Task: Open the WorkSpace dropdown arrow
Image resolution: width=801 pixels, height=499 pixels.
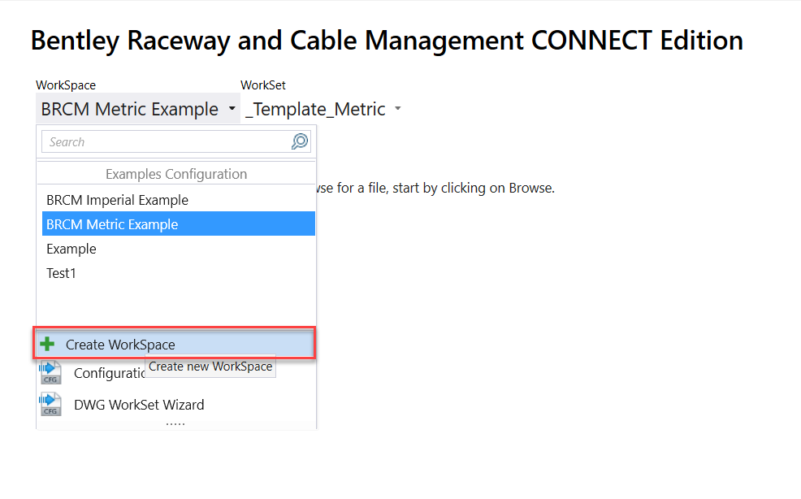Action: click(x=232, y=108)
